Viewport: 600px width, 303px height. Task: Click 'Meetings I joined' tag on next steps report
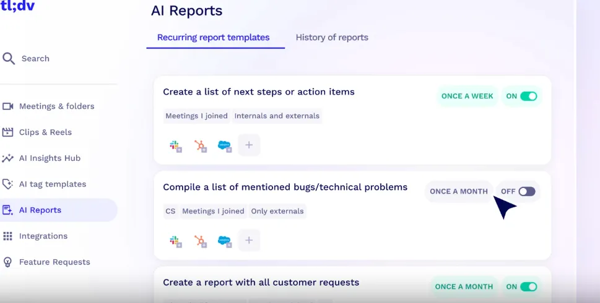(x=196, y=116)
